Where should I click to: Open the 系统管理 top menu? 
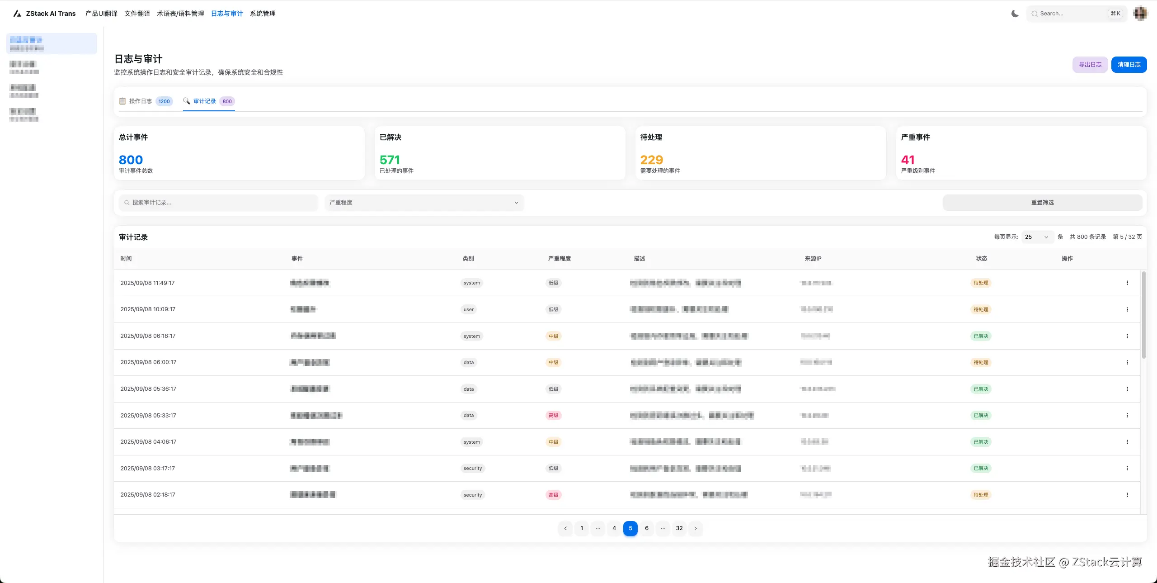point(263,14)
